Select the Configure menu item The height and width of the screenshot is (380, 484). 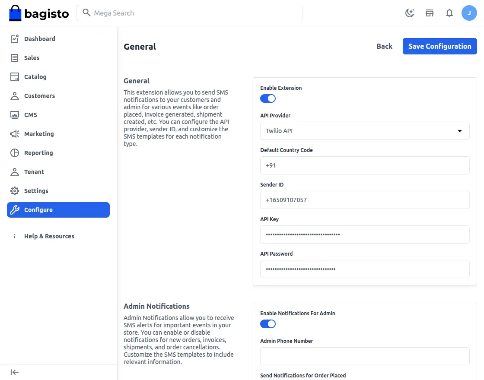pos(58,210)
